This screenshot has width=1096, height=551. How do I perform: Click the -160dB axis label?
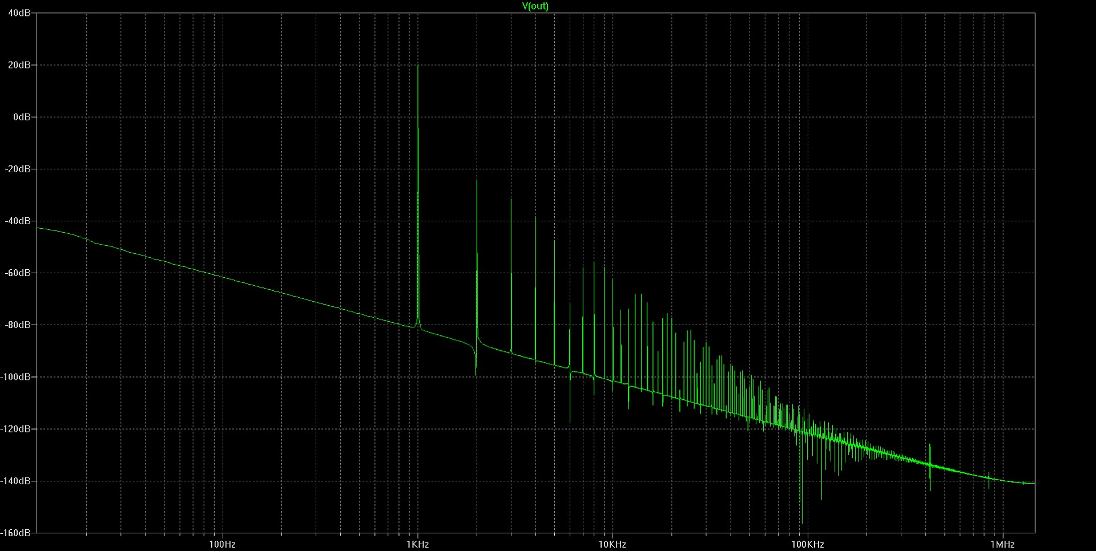[16, 533]
